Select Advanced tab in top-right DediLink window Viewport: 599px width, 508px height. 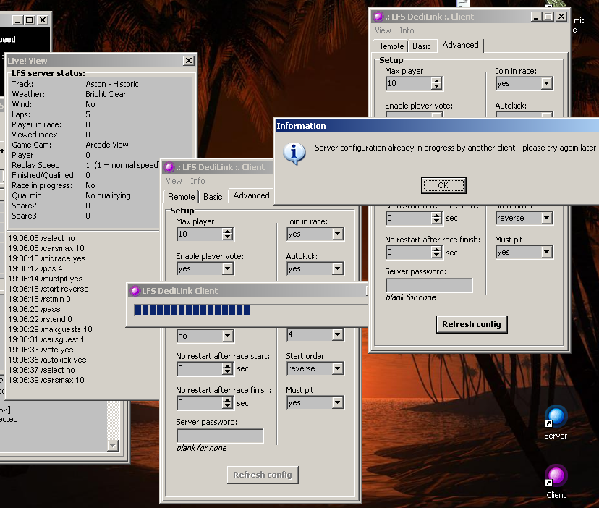(460, 45)
